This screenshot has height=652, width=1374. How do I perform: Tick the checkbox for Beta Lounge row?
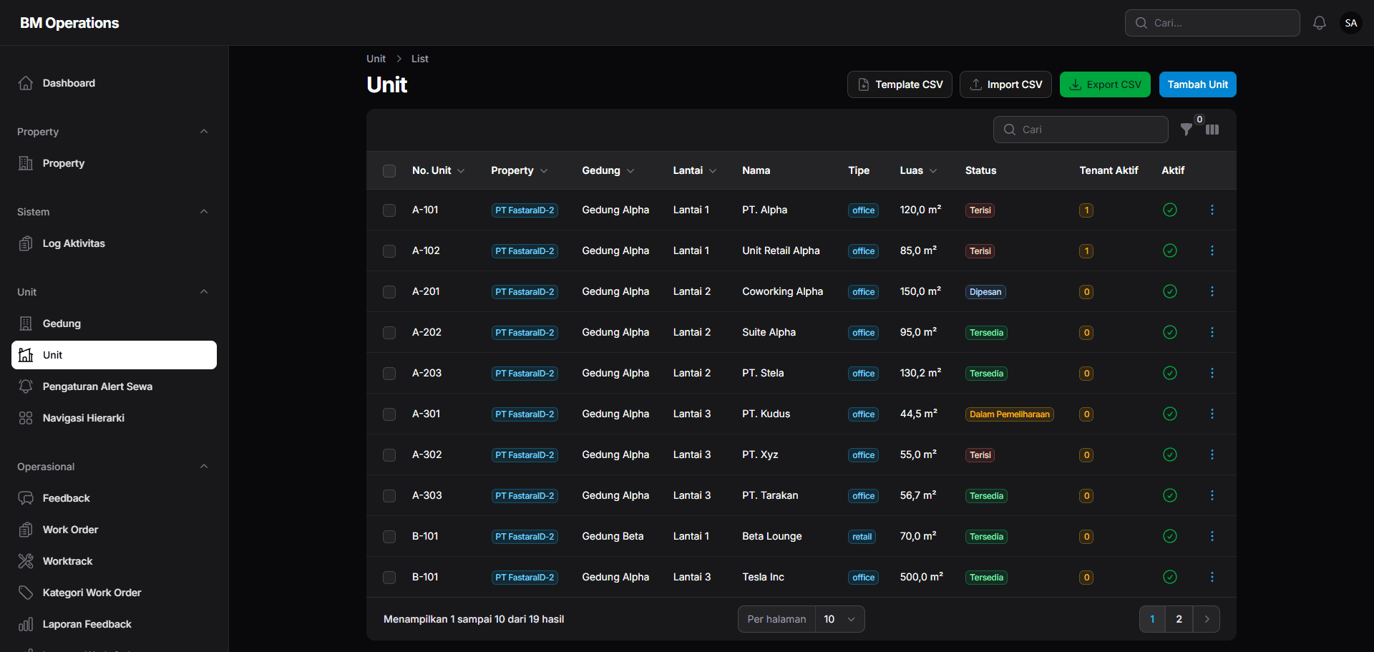coord(389,537)
